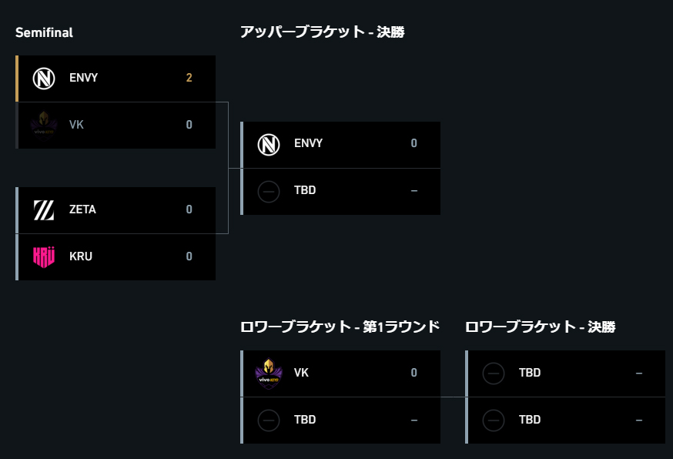673x459 pixels.
Task: Select the ZETA team logo
Action: coord(44,210)
